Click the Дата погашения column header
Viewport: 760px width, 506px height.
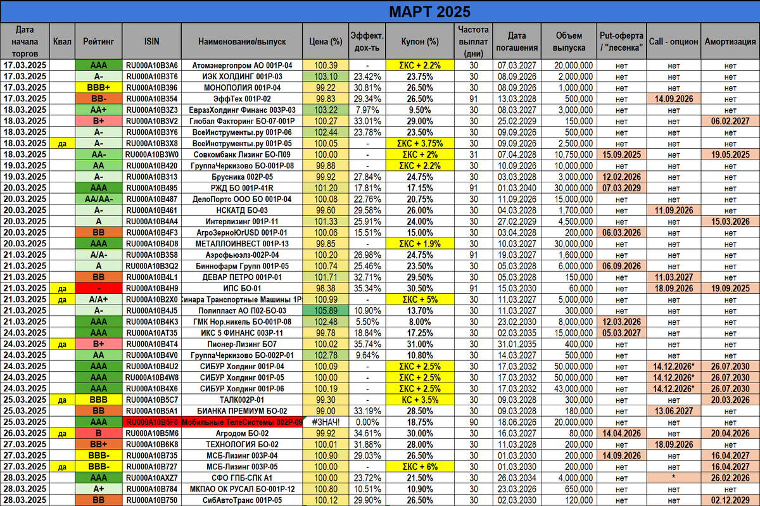pos(516,41)
